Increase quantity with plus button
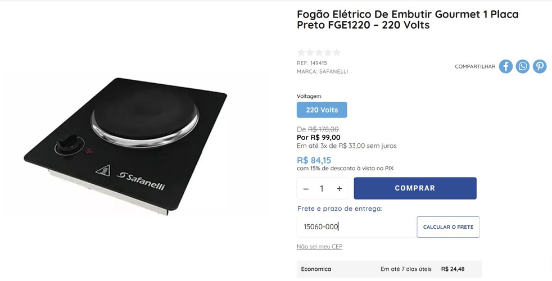Screen dimensions: 552x281 [x=340, y=189]
